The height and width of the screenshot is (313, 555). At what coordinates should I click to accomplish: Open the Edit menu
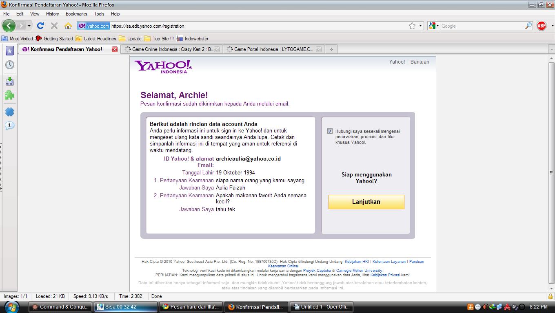[20, 14]
